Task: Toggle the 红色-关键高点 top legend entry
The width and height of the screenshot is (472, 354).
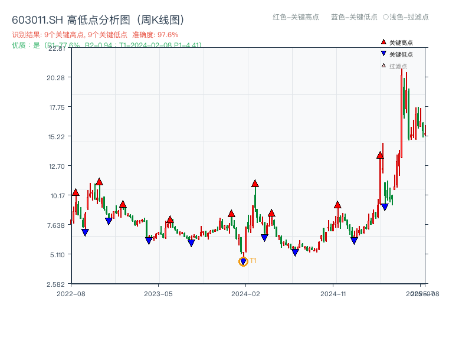Action: [x=296, y=17]
